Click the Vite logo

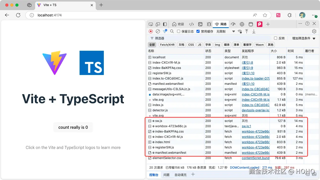pyautogui.click(x=55, y=63)
